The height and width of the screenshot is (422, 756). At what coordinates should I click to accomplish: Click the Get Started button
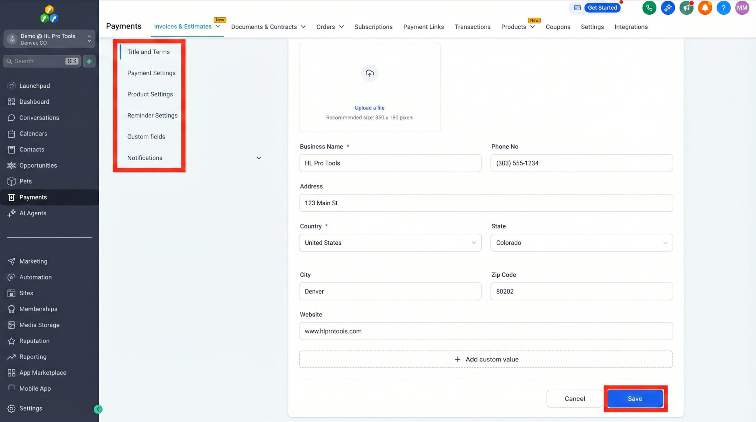pyautogui.click(x=602, y=8)
